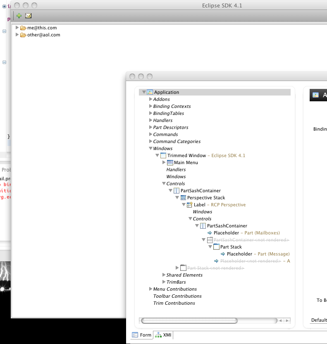Select the Trim Contributions entry
This screenshot has height=344, width=327.
click(174, 303)
